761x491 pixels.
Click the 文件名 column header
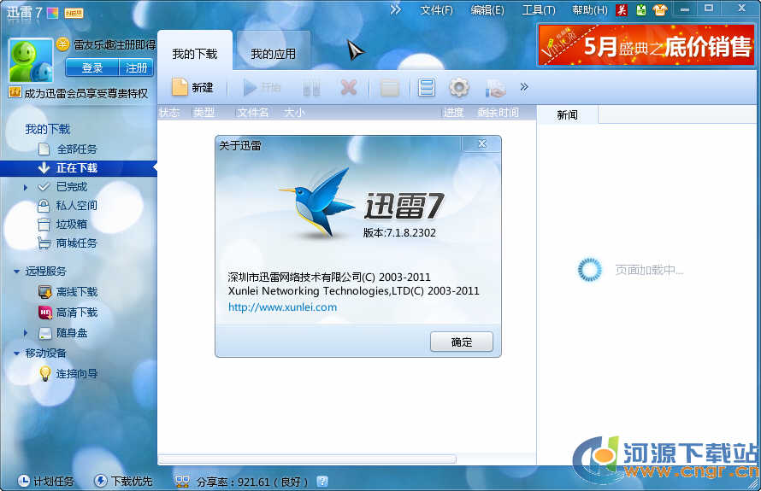click(253, 113)
